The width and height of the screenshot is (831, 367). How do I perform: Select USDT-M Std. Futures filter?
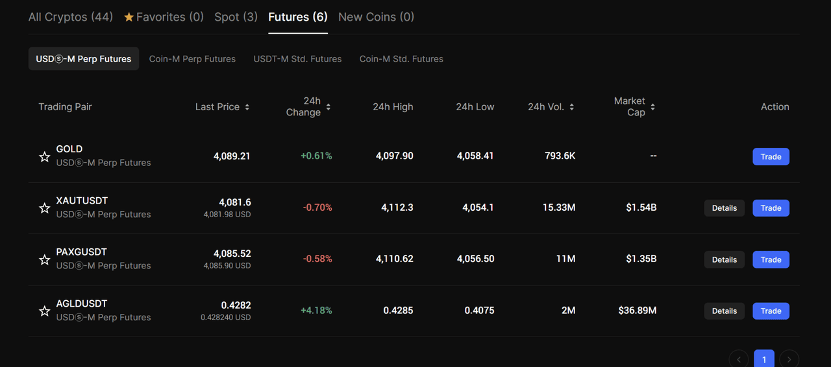click(x=297, y=59)
